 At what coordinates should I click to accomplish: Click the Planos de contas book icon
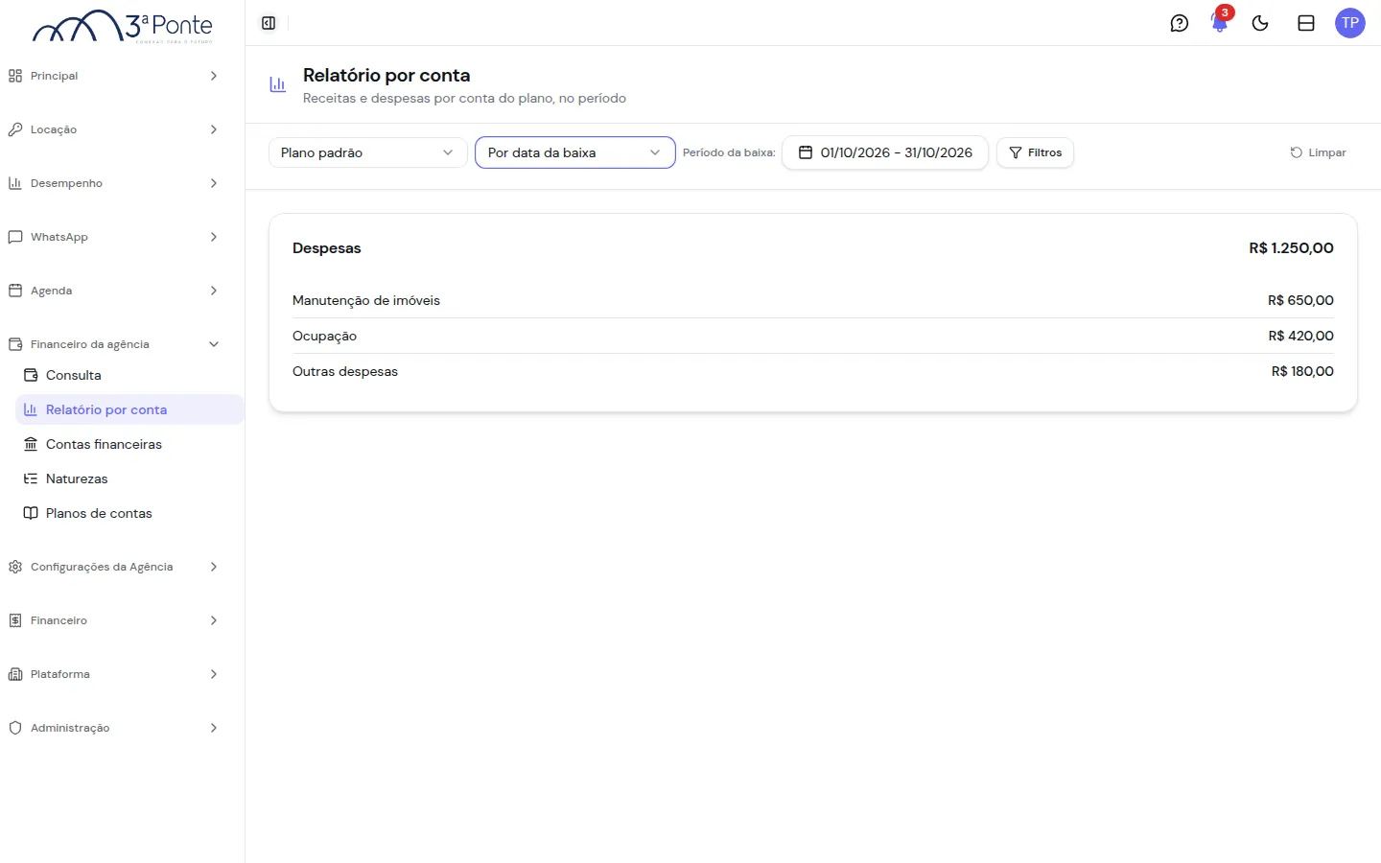[31, 513]
